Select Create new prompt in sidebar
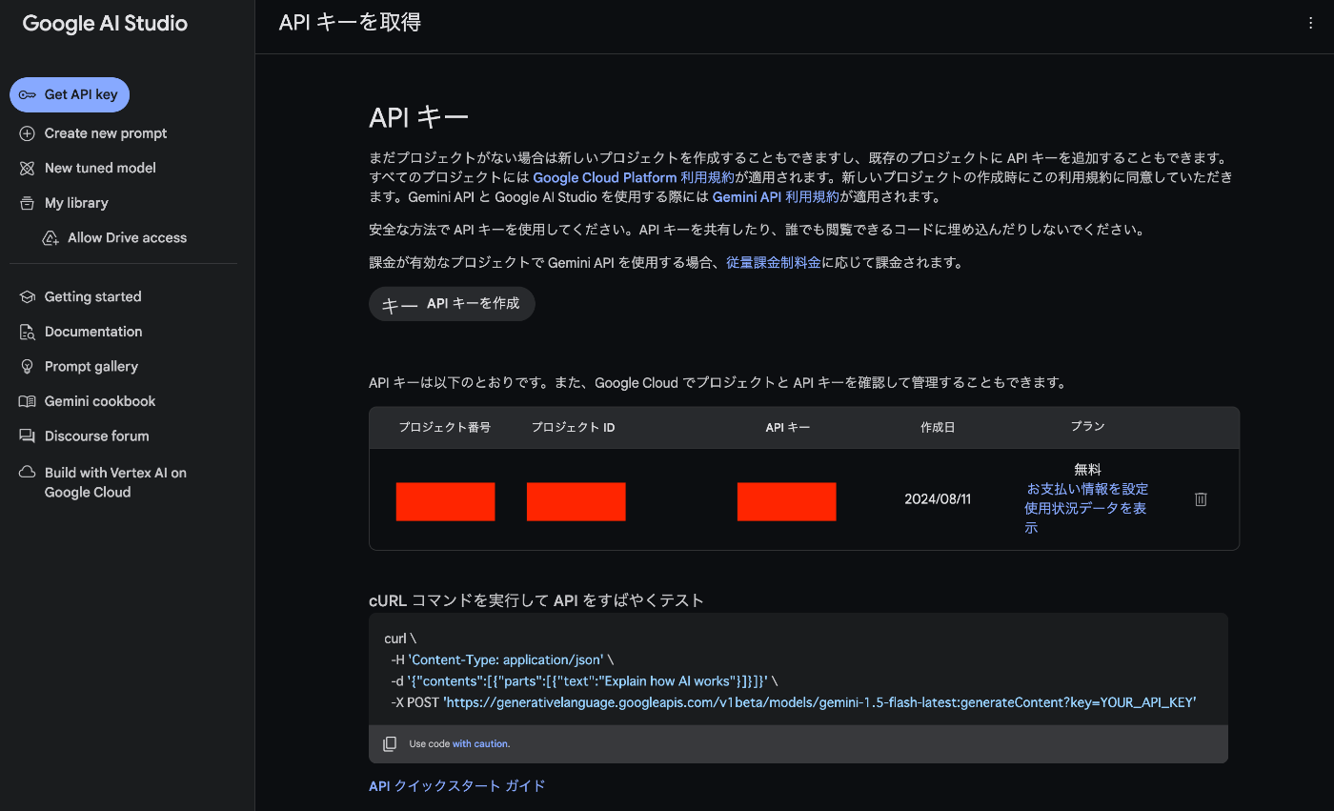 point(106,133)
